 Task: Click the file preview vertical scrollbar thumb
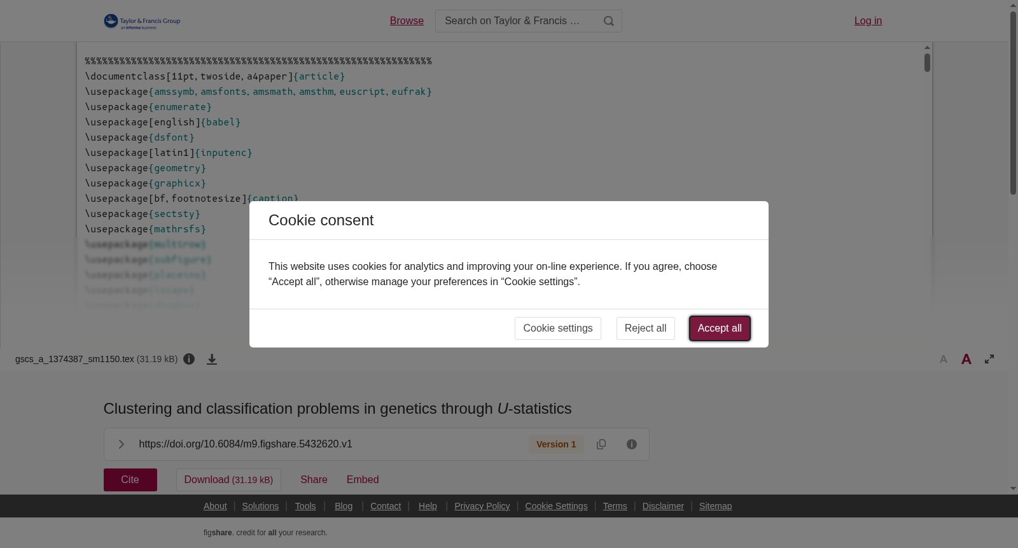pyautogui.click(x=928, y=62)
